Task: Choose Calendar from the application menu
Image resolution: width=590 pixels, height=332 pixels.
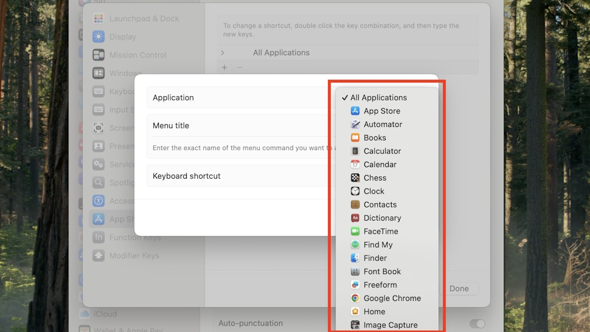Action: pyautogui.click(x=387, y=164)
